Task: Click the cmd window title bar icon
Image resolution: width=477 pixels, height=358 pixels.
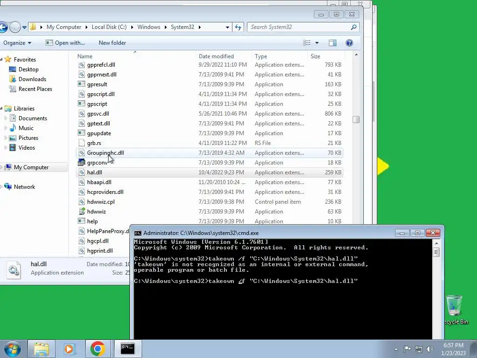Action: [138, 233]
